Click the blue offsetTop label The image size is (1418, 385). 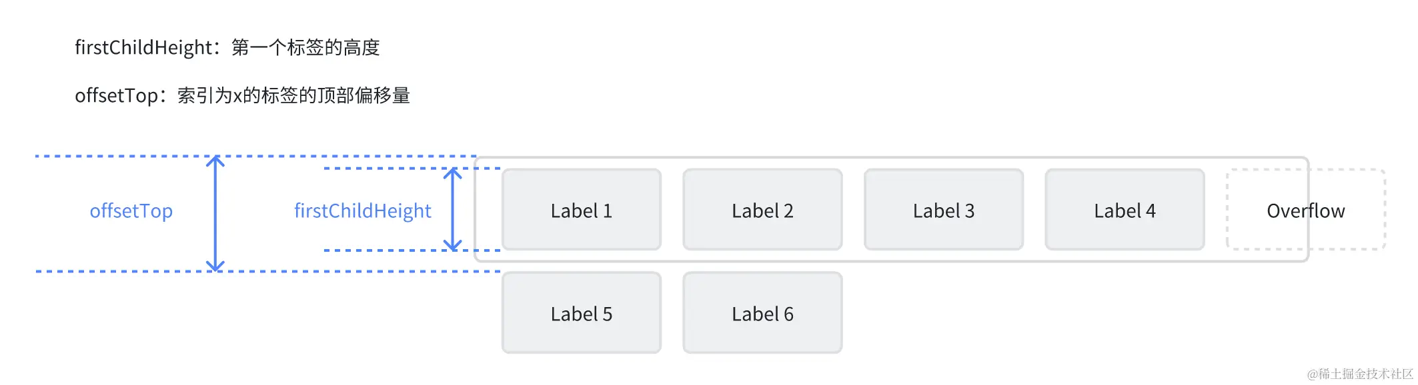131,210
